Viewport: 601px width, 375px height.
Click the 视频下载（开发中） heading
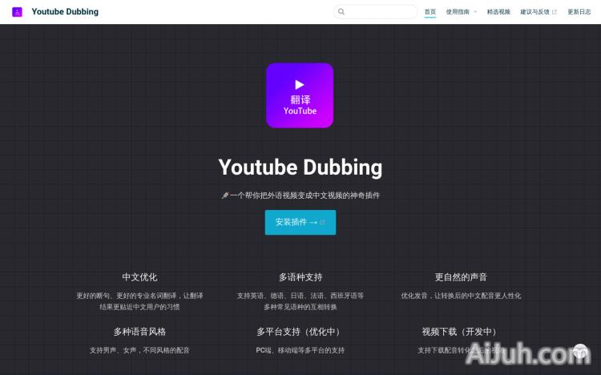point(461,332)
